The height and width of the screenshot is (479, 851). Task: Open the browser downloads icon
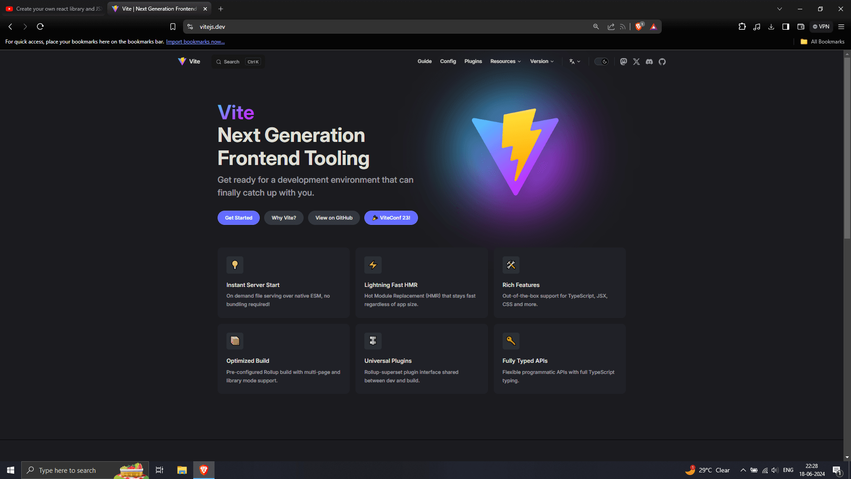pyautogui.click(x=771, y=27)
